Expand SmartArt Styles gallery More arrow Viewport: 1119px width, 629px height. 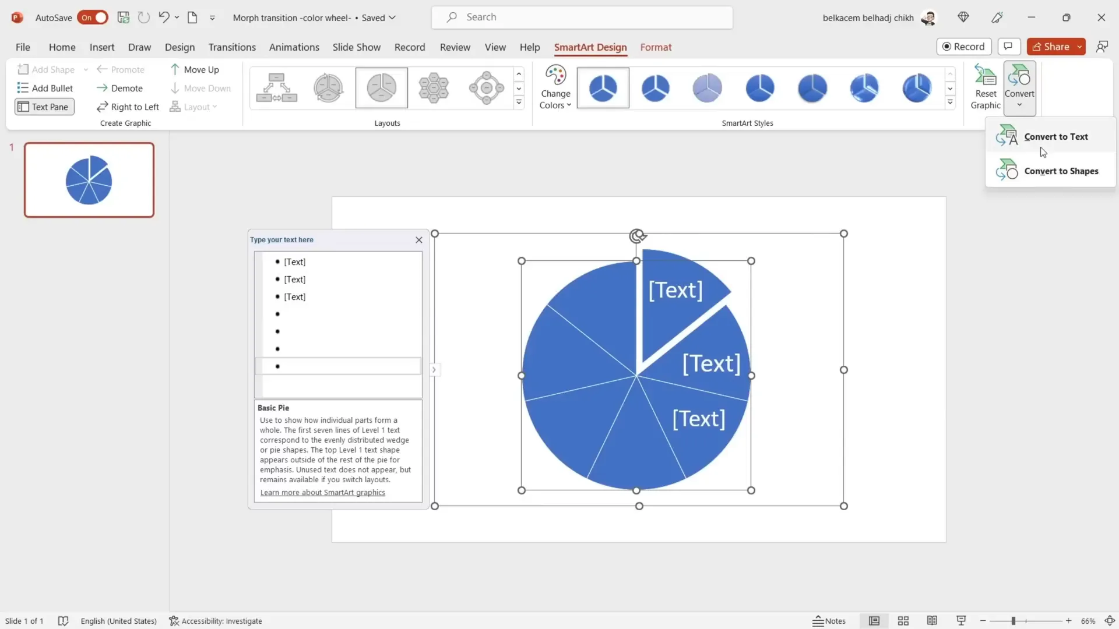(950, 103)
